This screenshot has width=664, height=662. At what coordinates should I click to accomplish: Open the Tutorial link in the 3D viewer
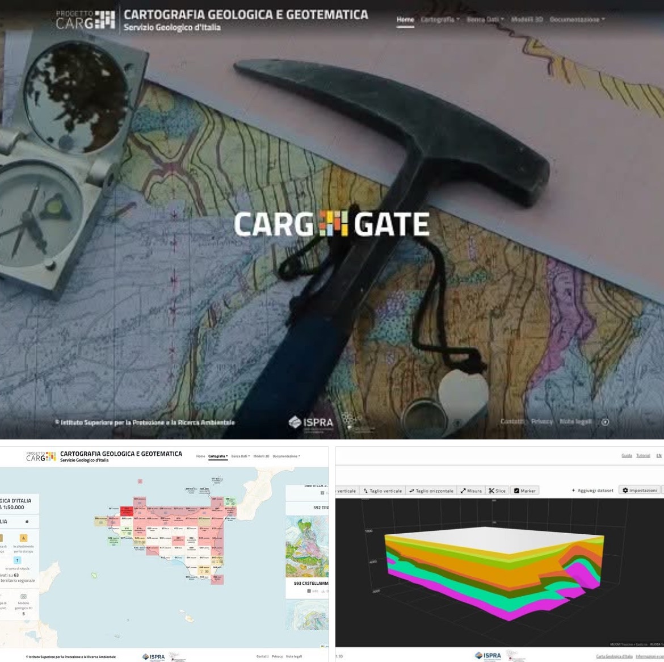click(x=643, y=456)
